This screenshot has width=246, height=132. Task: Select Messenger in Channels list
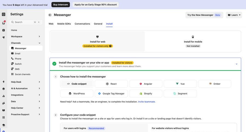(26, 48)
